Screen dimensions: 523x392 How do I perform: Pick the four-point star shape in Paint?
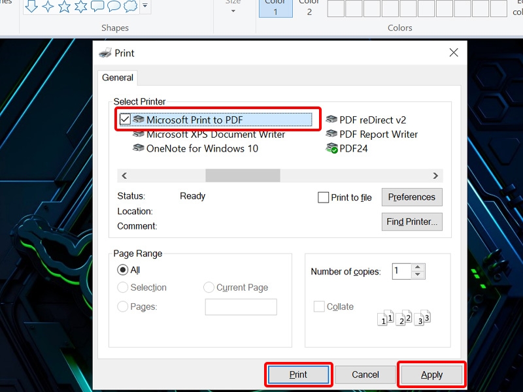pos(48,6)
